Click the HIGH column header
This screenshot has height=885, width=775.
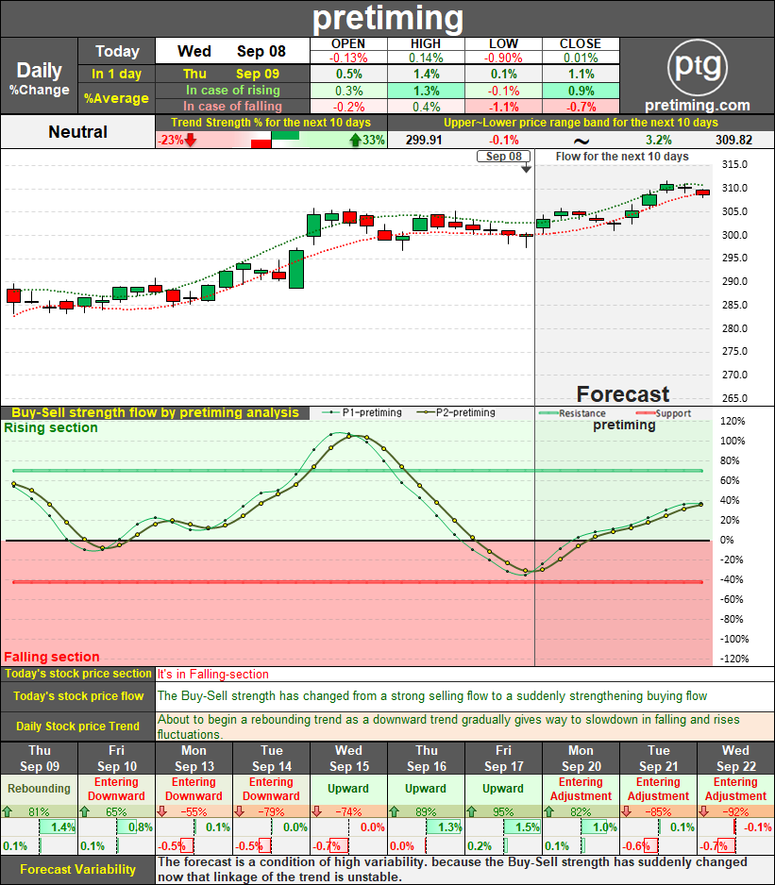coord(426,44)
